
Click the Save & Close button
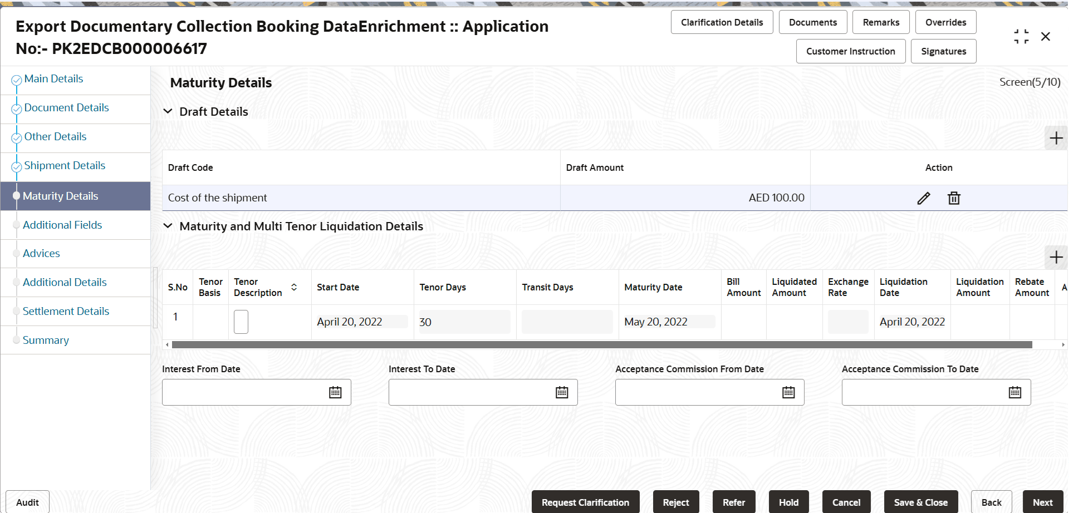coord(921,502)
